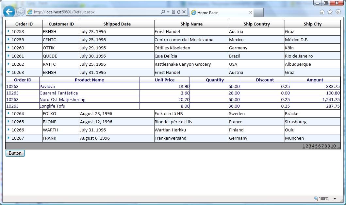This screenshot has height=205, width=346.
Task: Click the search magnifier icon
Action: [163, 12]
